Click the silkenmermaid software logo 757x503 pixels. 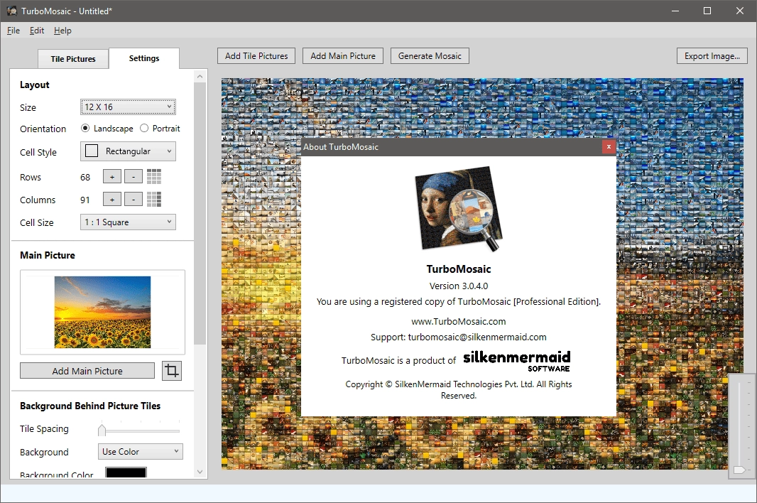point(516,361)
